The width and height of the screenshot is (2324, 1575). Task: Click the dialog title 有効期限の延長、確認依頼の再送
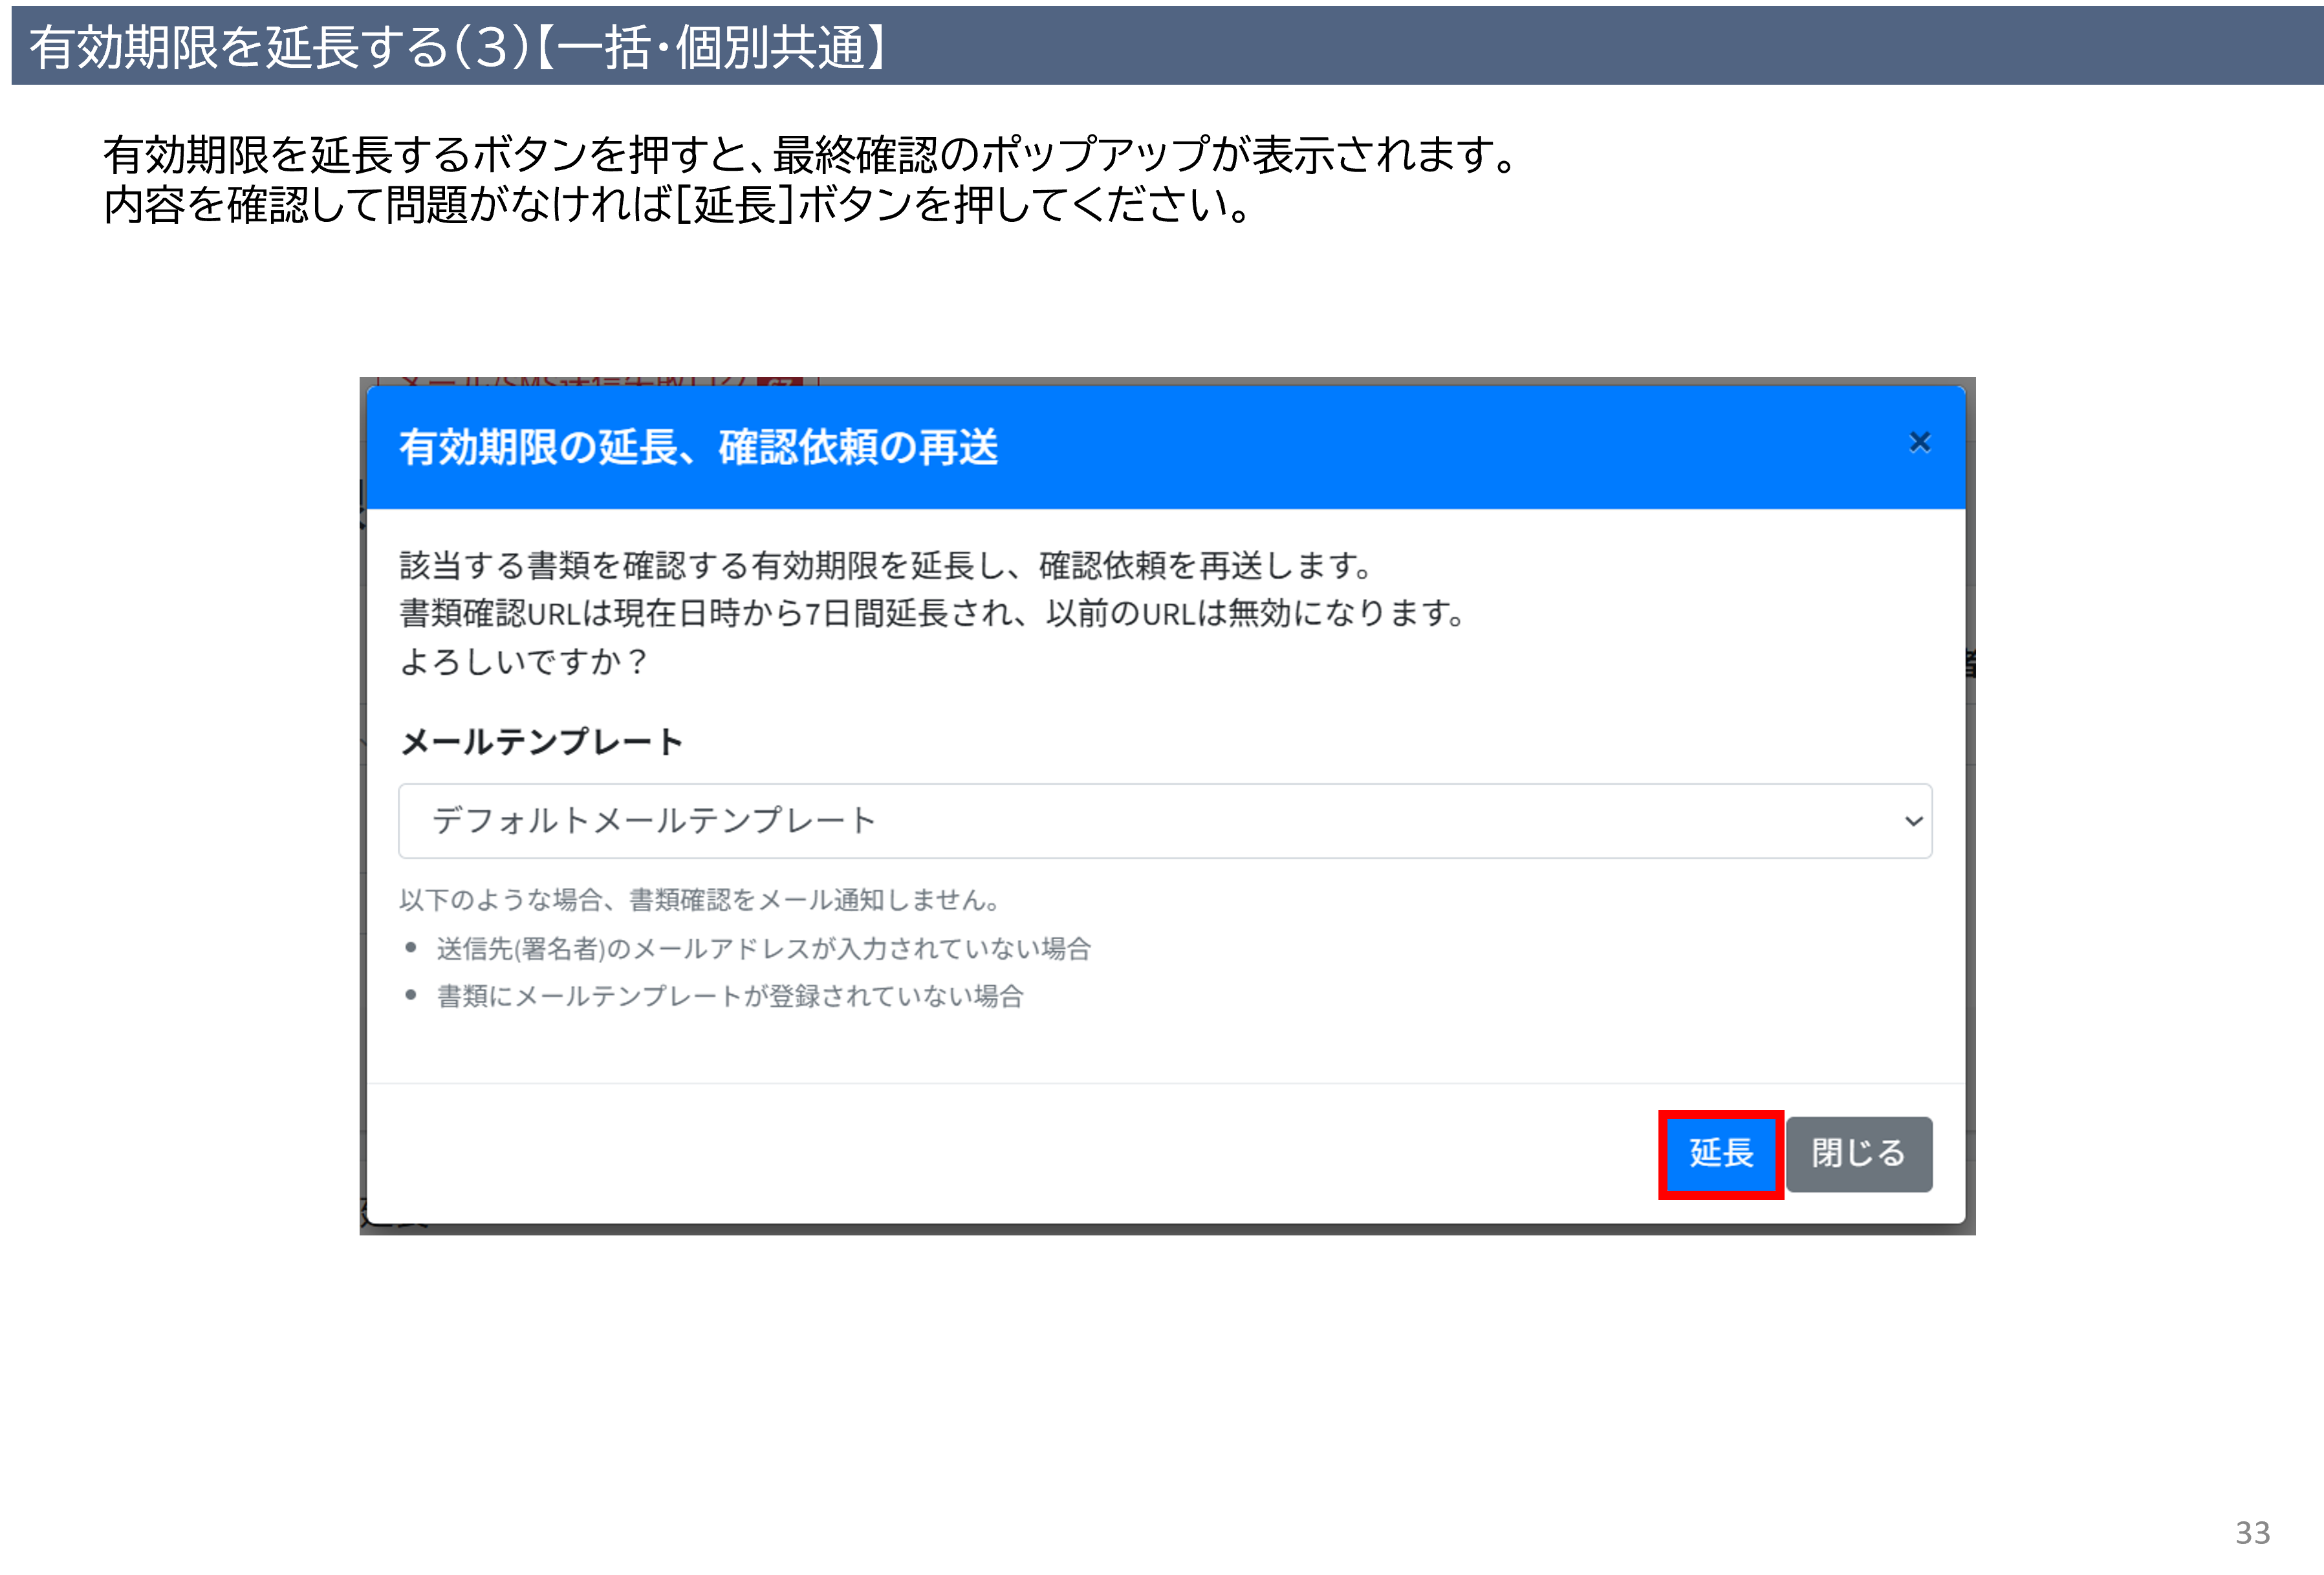pos(698,447)
